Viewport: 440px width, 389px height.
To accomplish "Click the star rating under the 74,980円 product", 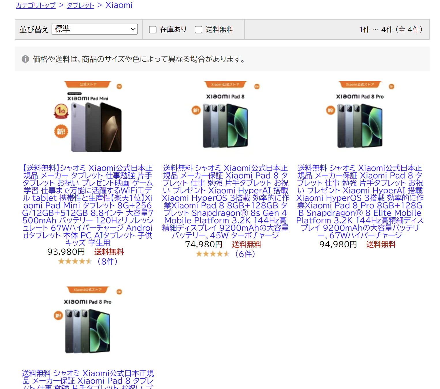I will [x=213, y=254].
